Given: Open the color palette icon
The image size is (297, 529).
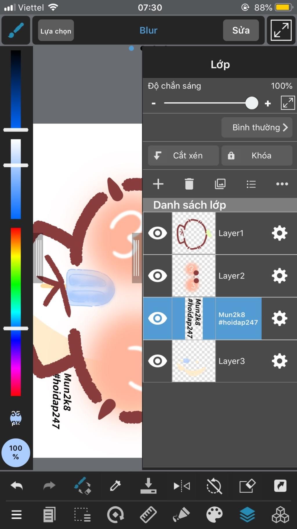Looking at the screenshot, I should click(x=214, y=515).
